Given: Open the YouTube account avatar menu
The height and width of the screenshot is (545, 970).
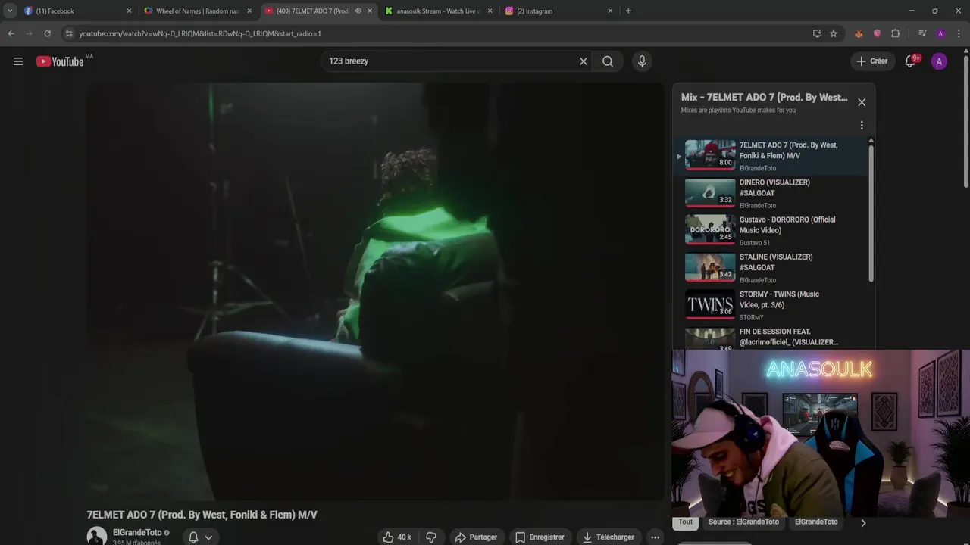Looking at the screenshot, I should (939, 61).
